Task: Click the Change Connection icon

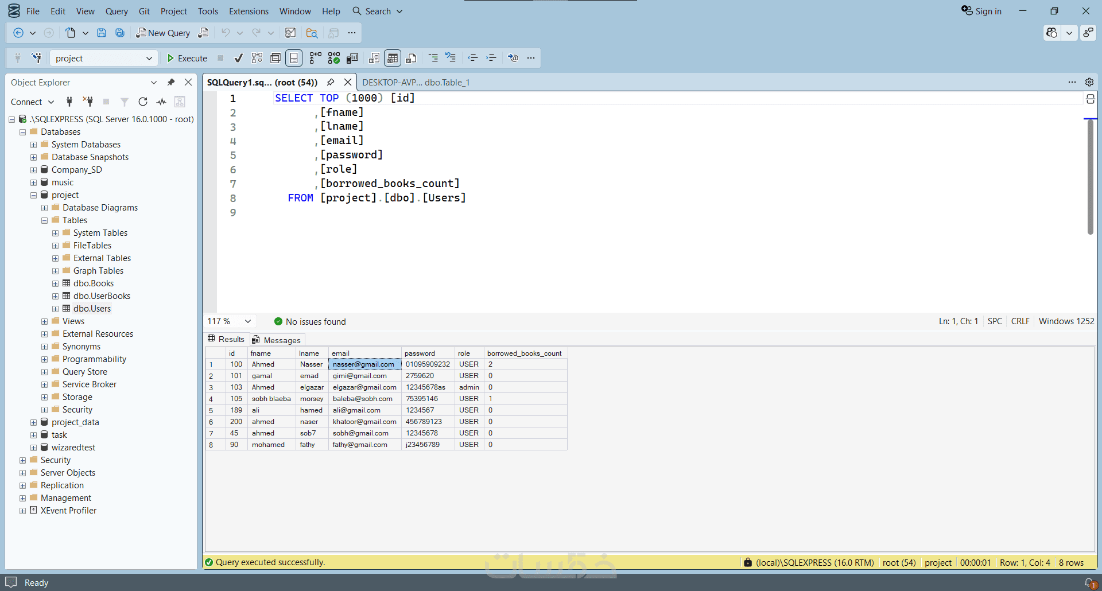Action: (x=37, y=58)
